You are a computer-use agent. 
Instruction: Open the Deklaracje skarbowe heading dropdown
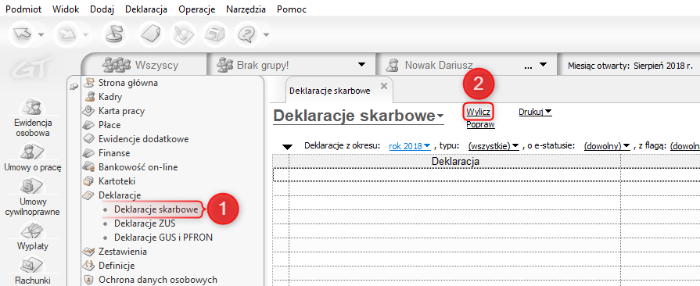(x=440, y=116)
